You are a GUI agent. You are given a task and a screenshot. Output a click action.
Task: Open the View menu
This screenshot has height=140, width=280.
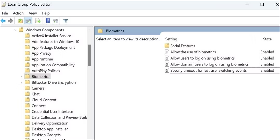(33, 13)
